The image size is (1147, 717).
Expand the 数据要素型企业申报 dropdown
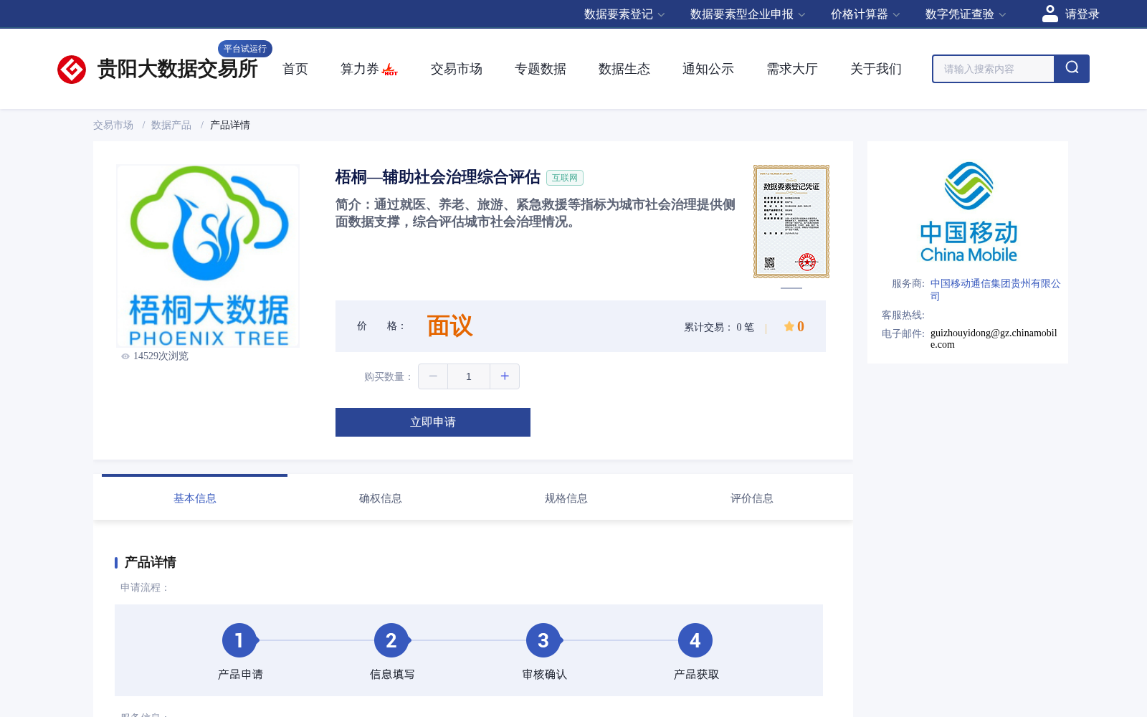coord(748,14)
